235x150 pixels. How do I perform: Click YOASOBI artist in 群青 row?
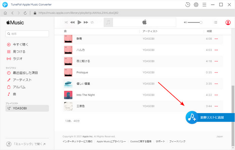click(x=148, y=39)
